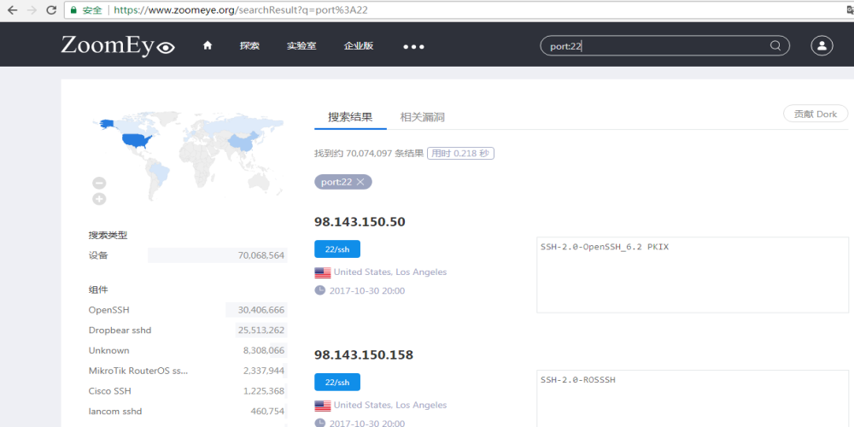This screenshot has height=427, width=854.
Task: Click the browser forward arrow
Action: (x=32, y=9)
